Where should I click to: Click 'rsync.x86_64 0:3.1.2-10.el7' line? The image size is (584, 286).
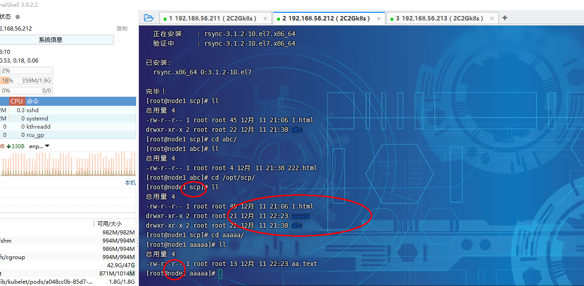(202, 72)
